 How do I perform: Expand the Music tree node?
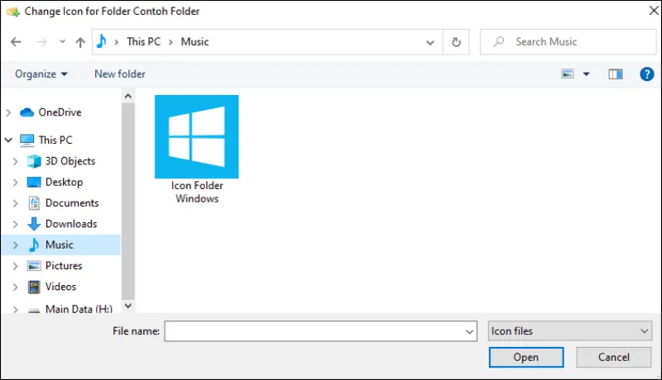coord(16,245)
